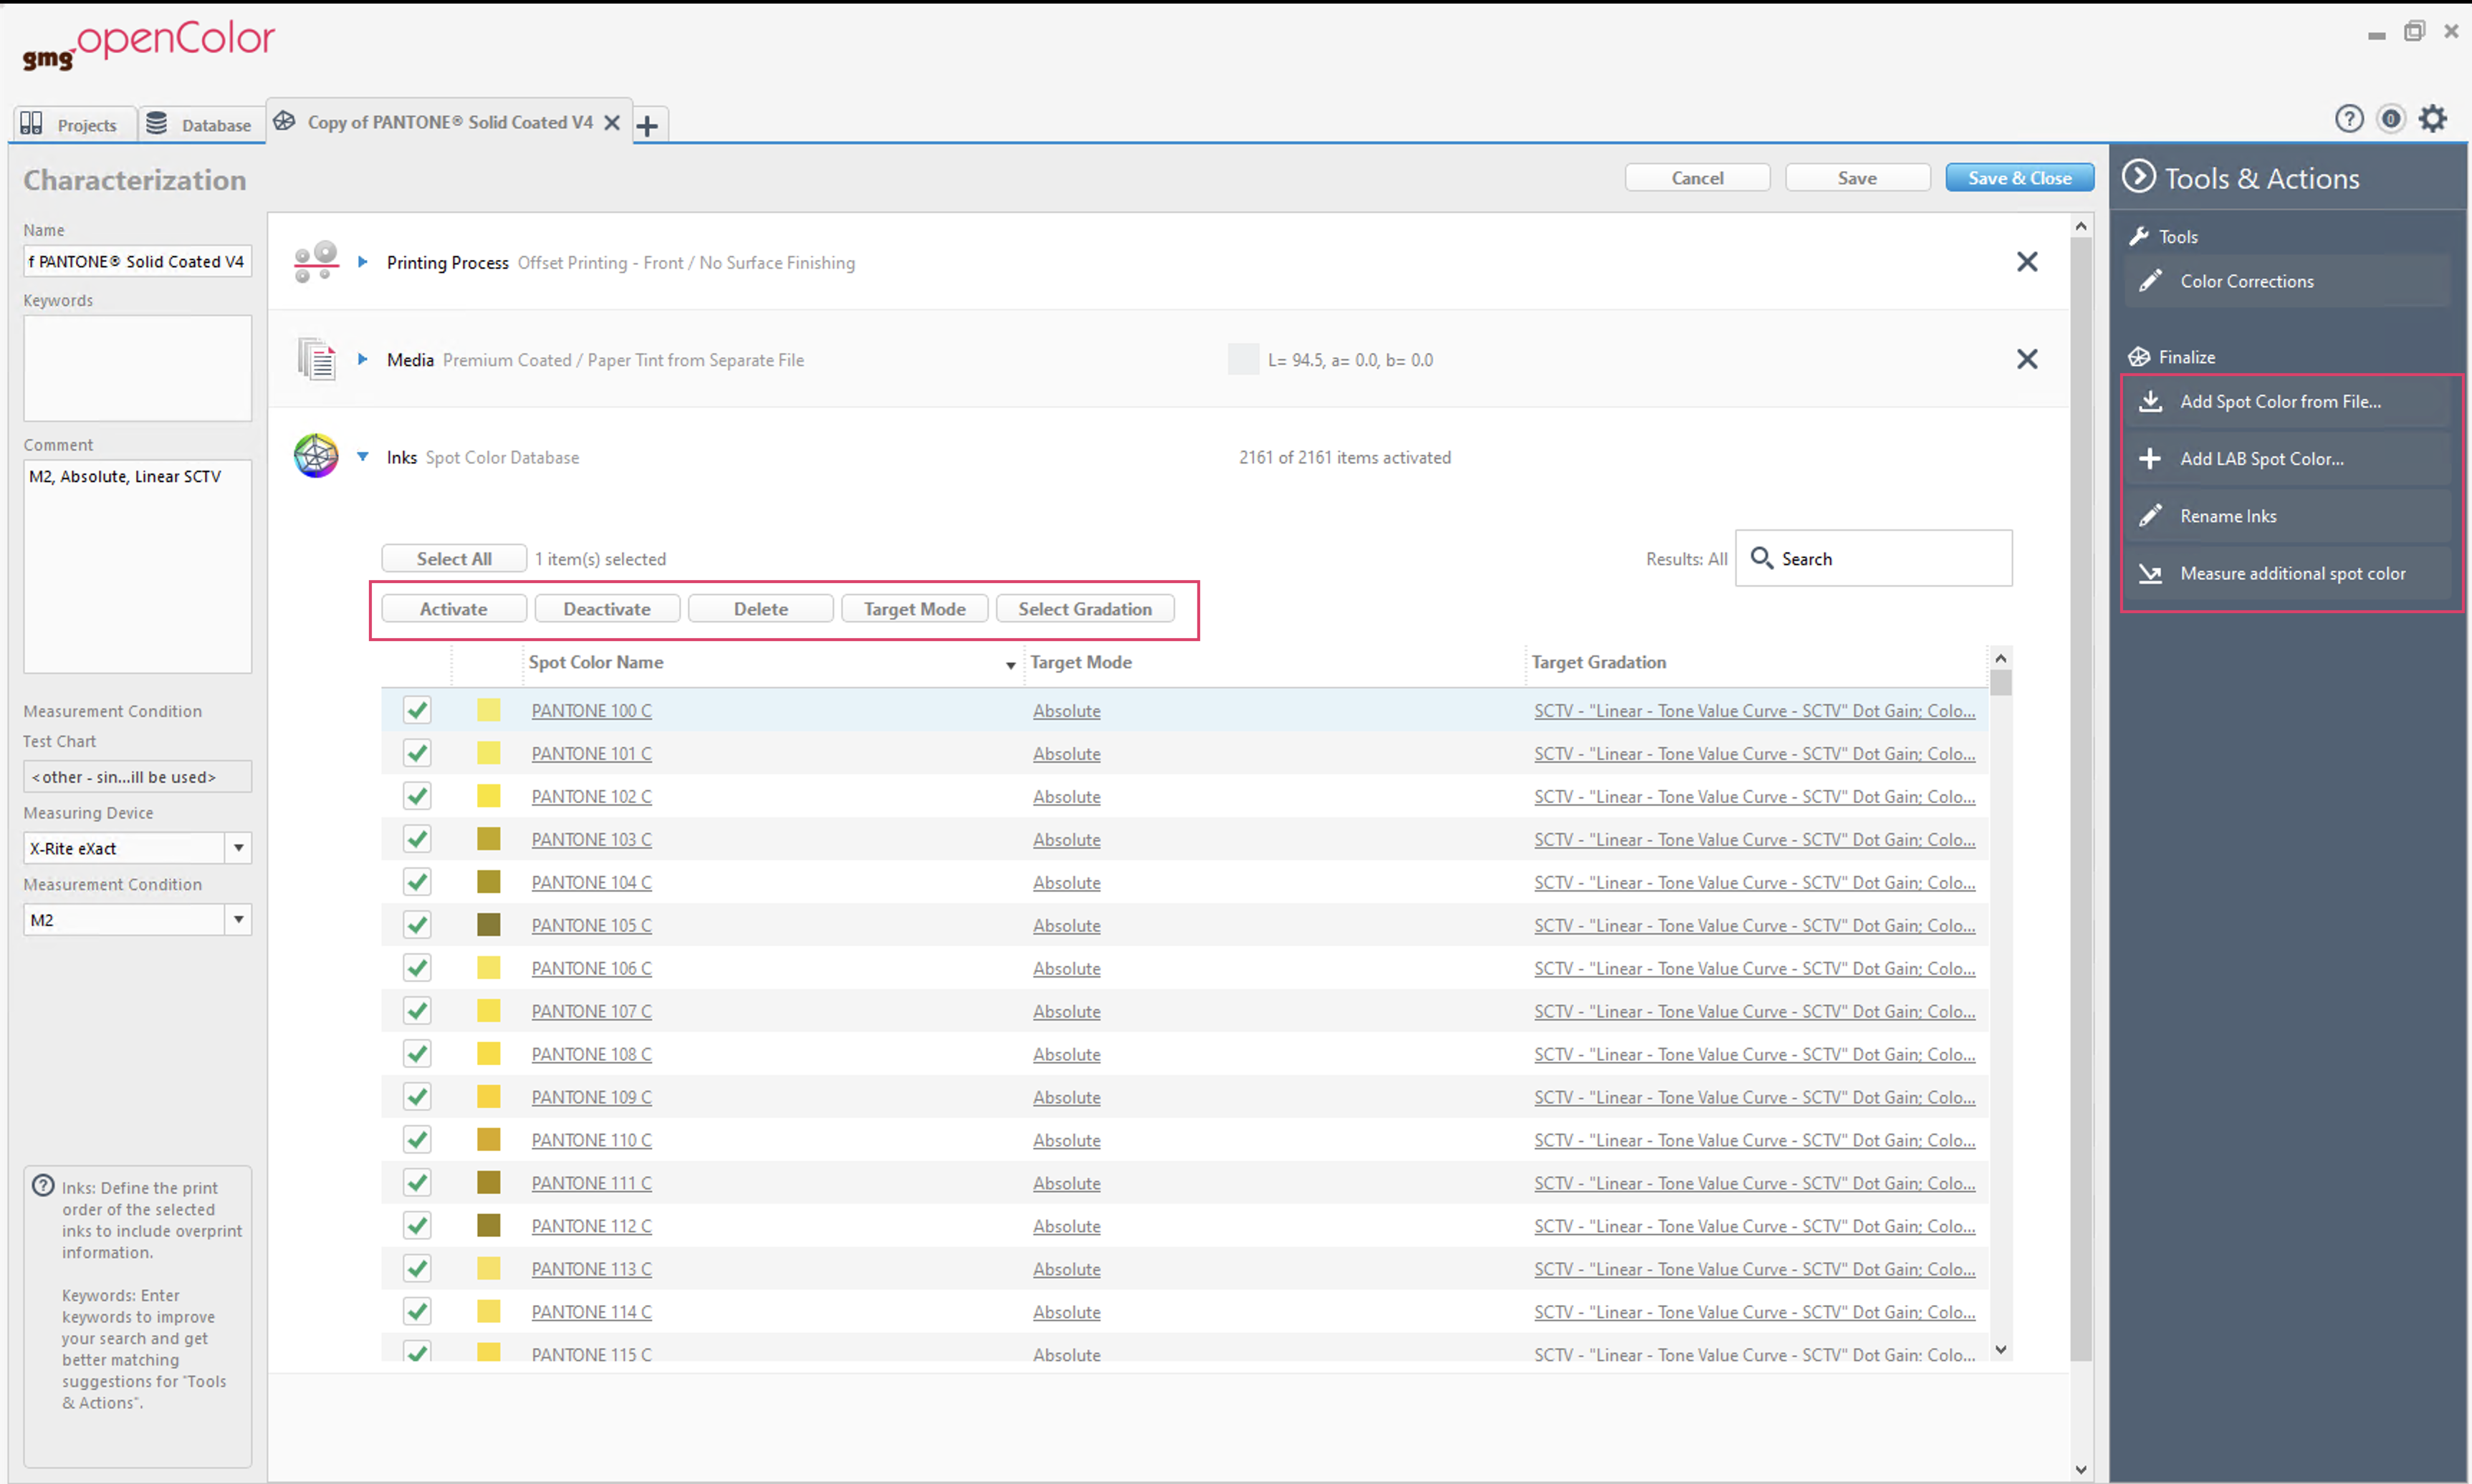Click the Select All button
Viewport: 2472px width, 1484px height.
click(x=454, y=559)
